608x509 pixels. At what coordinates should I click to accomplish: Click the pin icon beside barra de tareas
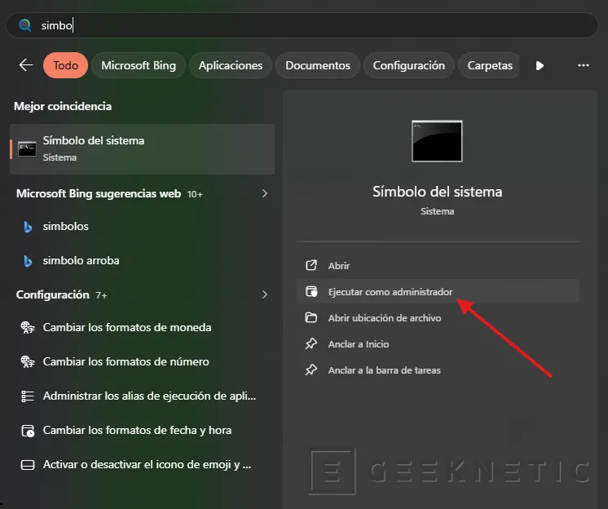(311, 370)
